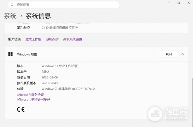Click the 为 10 触摸点提供触控支持 text
The height and width of the screenshot is (127, 193).
(x=60, y=28)
